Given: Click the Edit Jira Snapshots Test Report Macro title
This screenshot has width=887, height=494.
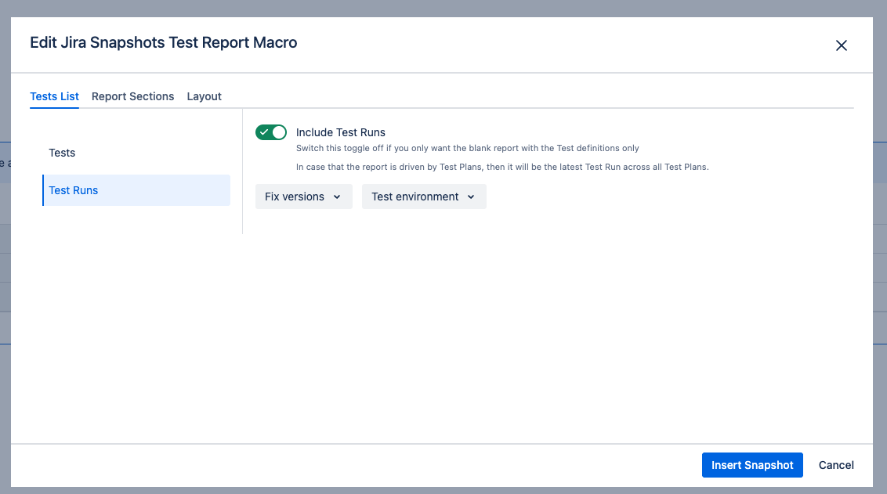Looking at the screenshot, I should (x=164, y=42).
